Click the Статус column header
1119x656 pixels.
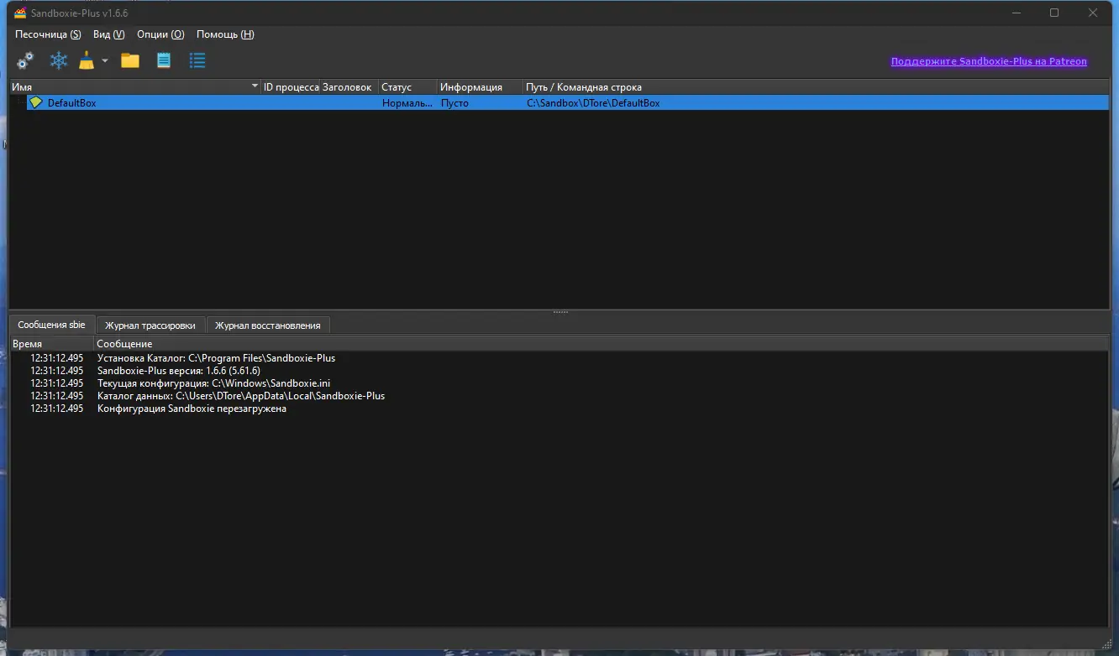point(408,87)
